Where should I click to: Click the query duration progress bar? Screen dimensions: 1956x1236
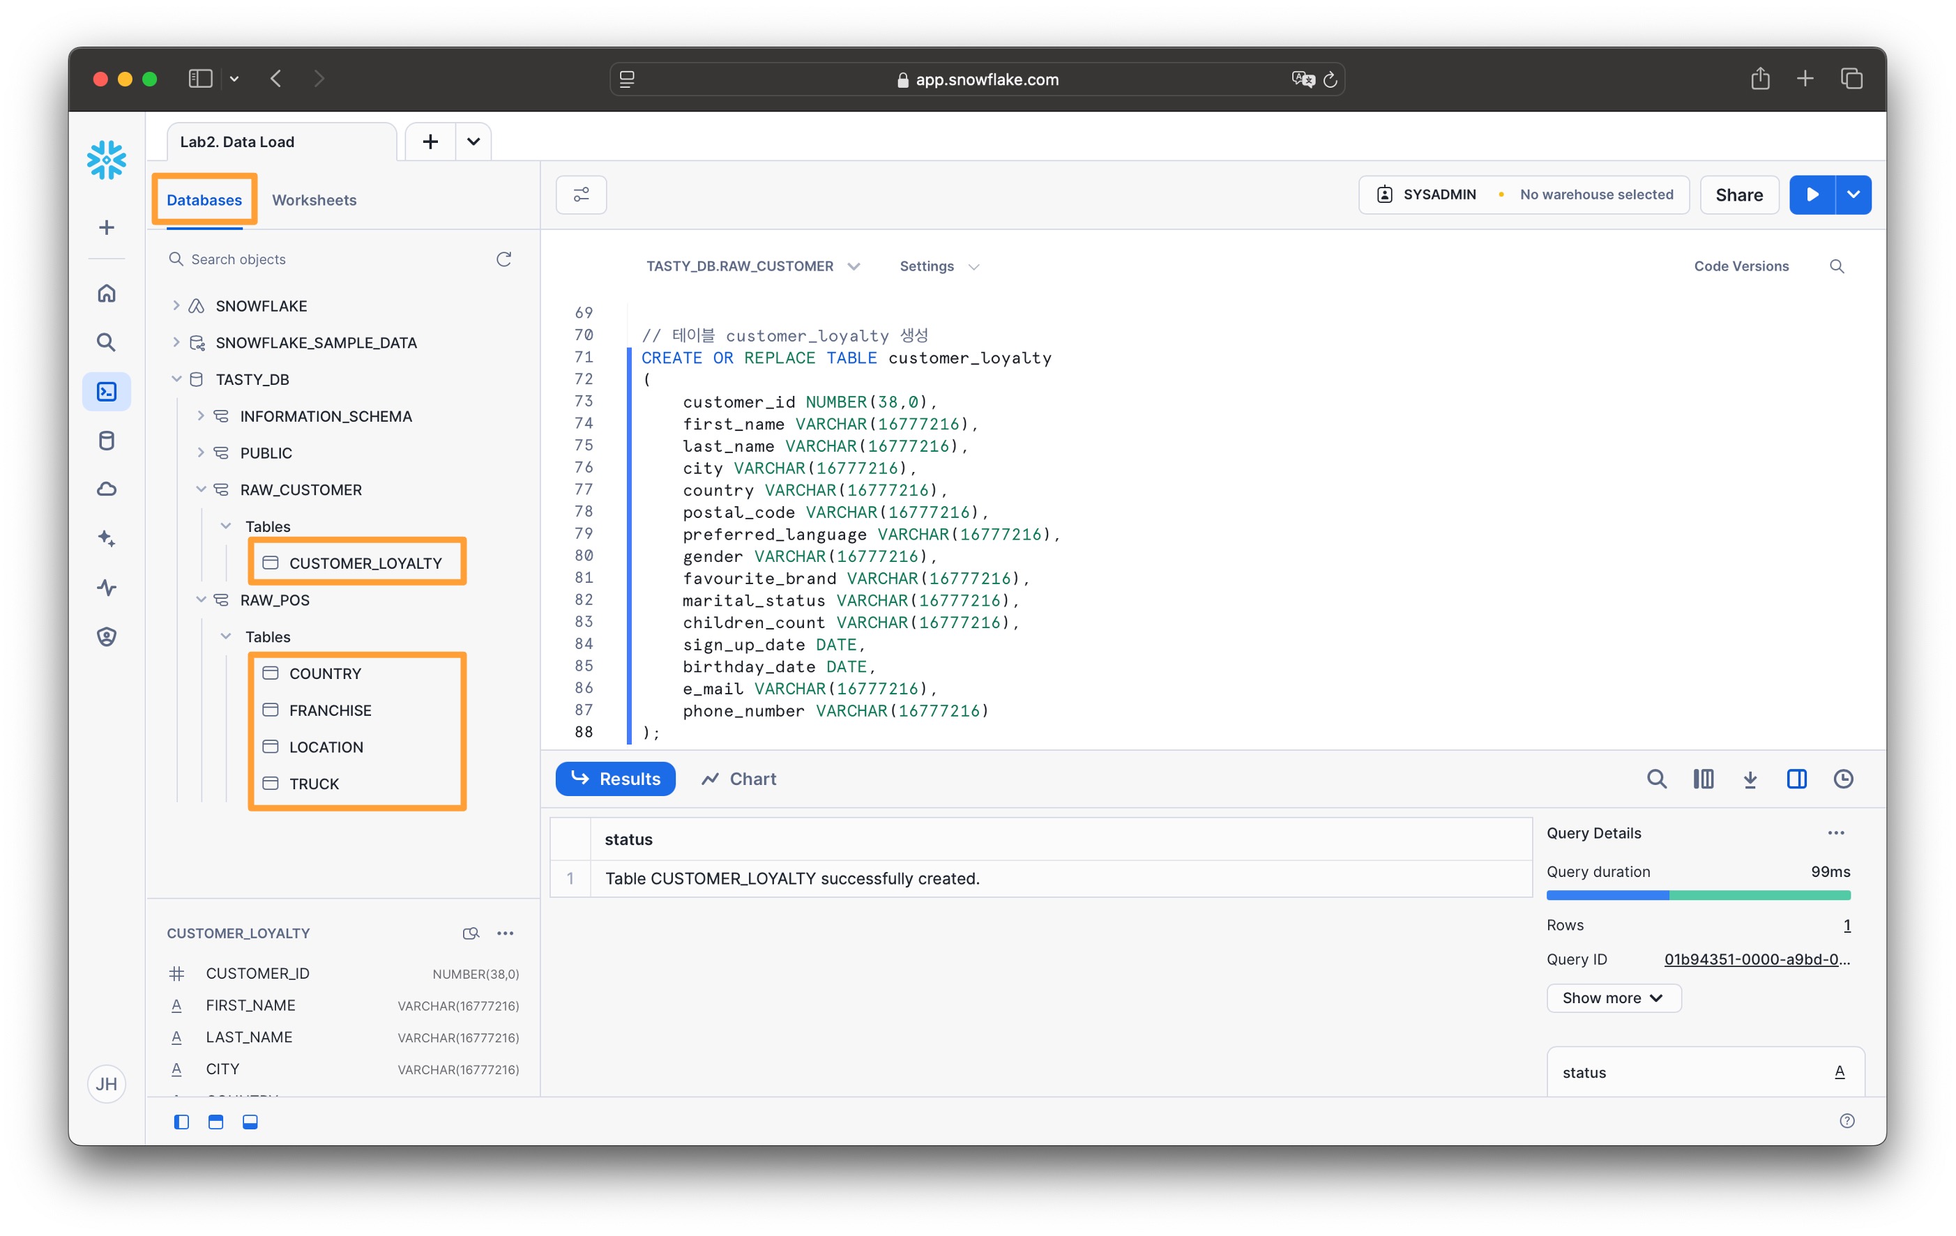[1698, 895]
